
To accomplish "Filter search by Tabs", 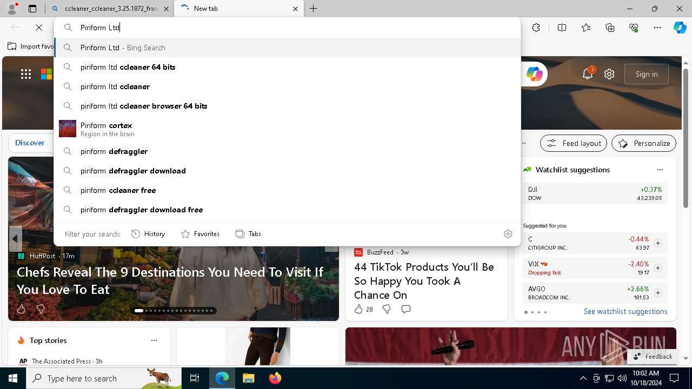I will [x=248, y=234].
